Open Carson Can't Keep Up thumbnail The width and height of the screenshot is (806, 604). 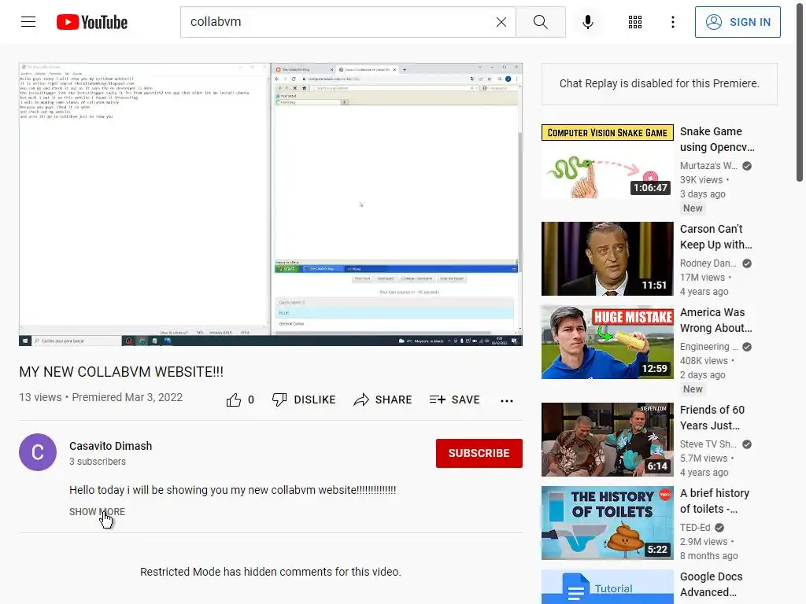pyautogui.click(x=607, y=259)
